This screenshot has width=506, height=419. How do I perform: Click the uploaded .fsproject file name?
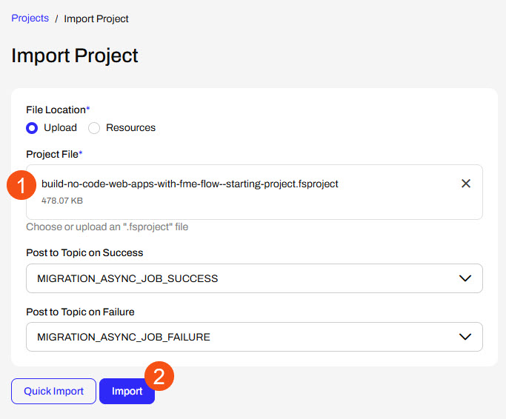(x=190, y=184)
